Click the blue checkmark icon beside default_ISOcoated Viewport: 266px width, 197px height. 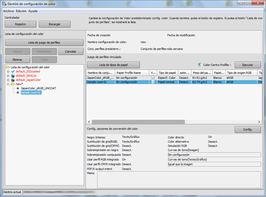[13, 71]
